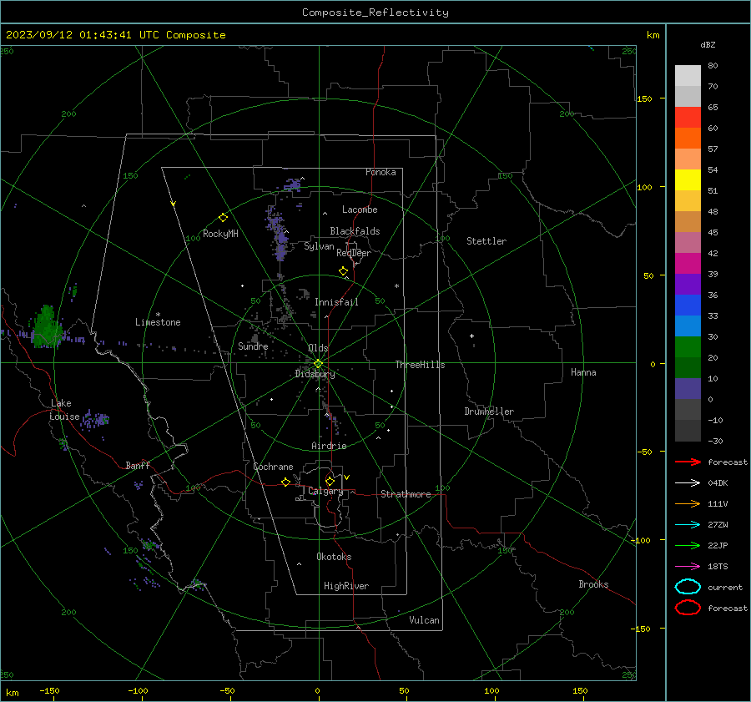Click the orange 111V arrow icon
The image size is (751, 702).
tap(688, 503)
